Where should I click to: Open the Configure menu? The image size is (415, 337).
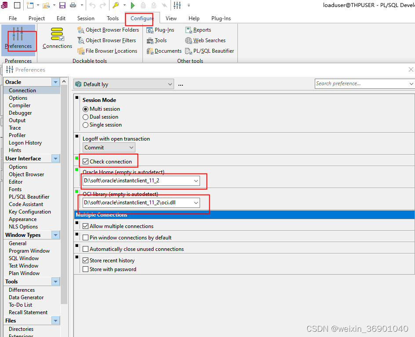[x=140, y=19]
